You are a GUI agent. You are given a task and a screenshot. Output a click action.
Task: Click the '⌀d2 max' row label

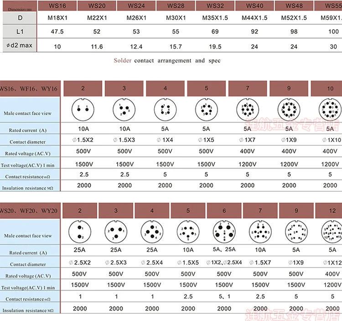pyautogui.click(x=20, y=45)
